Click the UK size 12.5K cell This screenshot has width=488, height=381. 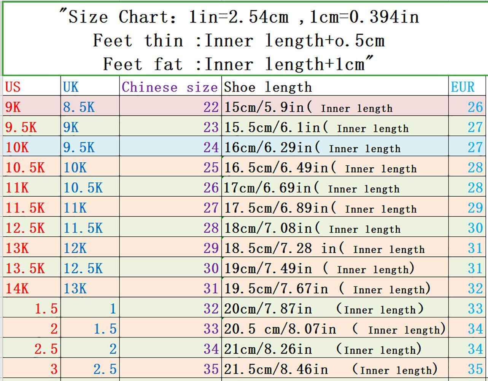point(90,268)
